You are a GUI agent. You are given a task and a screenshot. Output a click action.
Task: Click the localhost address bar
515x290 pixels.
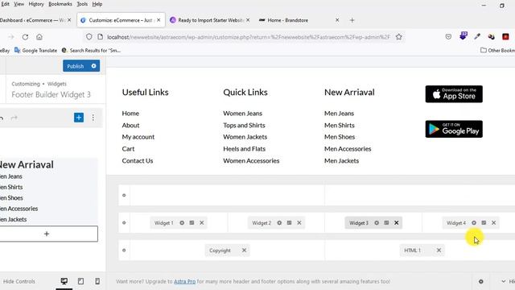click(x=249, y=37)
